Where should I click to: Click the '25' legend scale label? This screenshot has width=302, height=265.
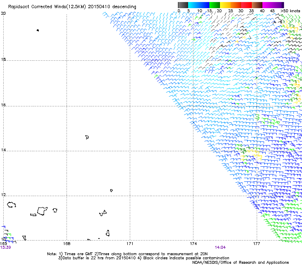click(x=231, y=11)
